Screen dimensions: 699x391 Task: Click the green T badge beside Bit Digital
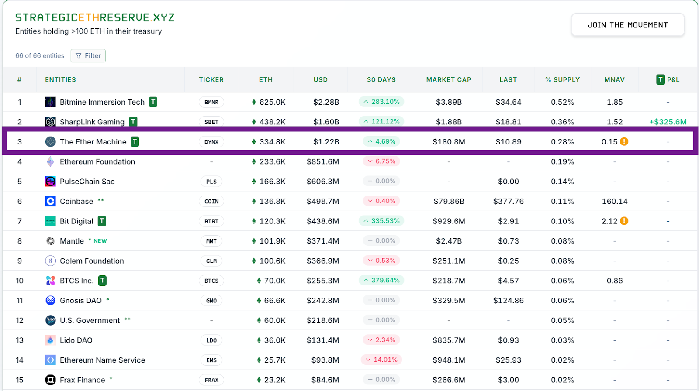(x=102, y=221)
